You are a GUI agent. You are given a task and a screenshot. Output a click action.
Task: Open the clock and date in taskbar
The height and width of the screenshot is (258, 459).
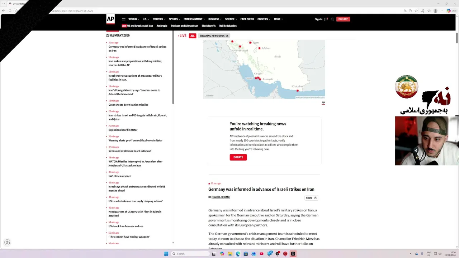tap(450, 254)
